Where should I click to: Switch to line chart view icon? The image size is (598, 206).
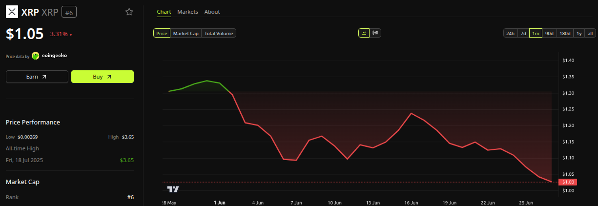click(x=364, y=33)
